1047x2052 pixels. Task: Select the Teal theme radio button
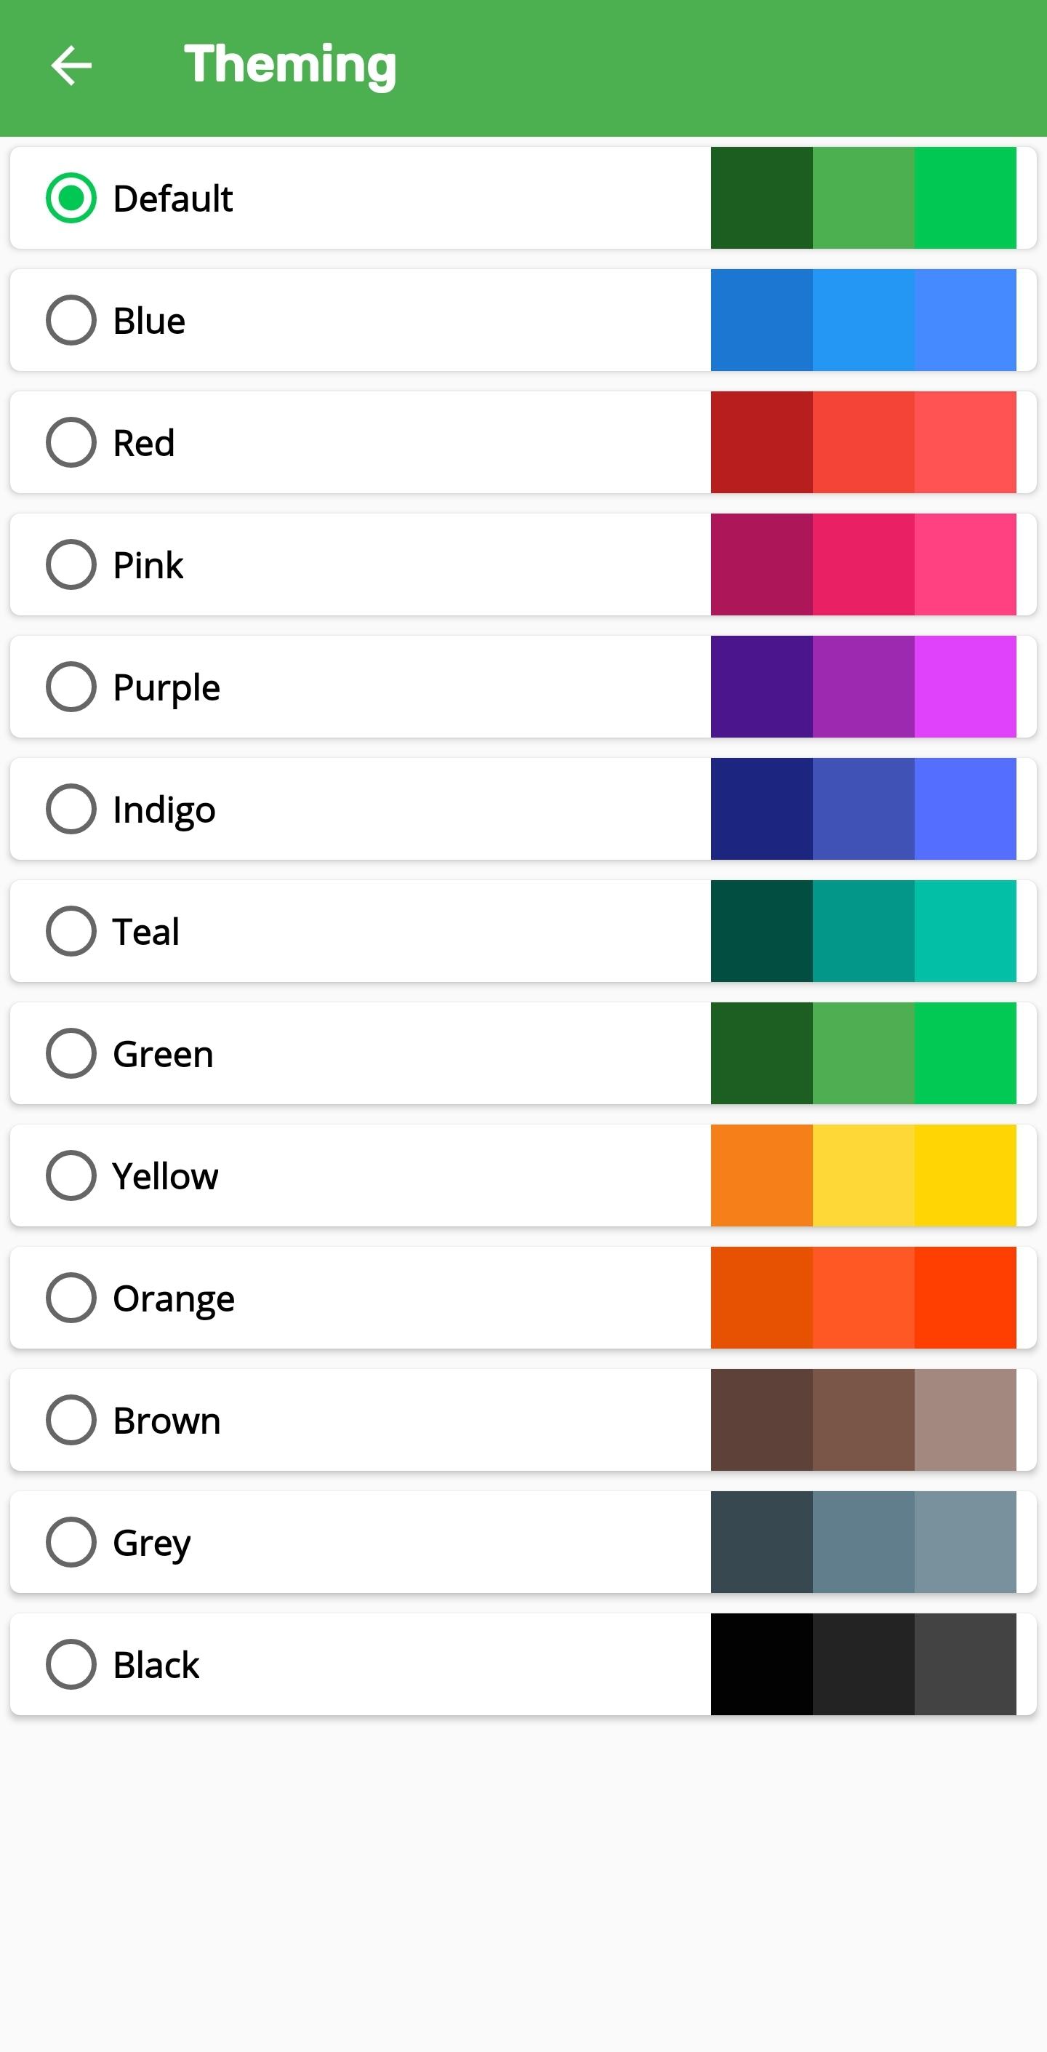[71, 931]
